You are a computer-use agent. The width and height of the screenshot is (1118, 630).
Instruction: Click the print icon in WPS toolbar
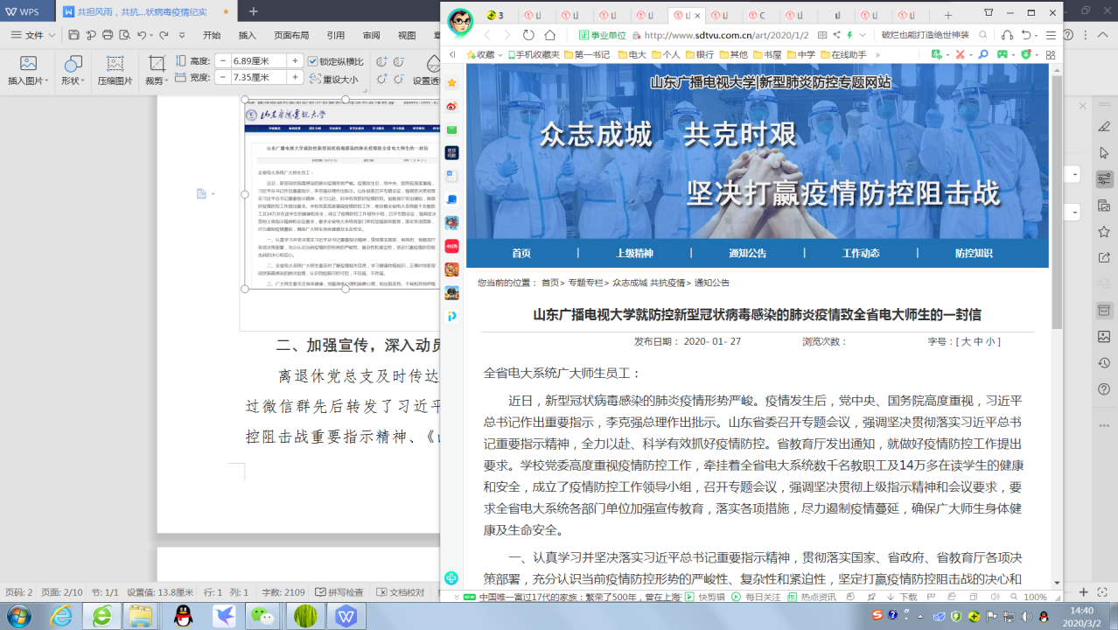point(108,35)
